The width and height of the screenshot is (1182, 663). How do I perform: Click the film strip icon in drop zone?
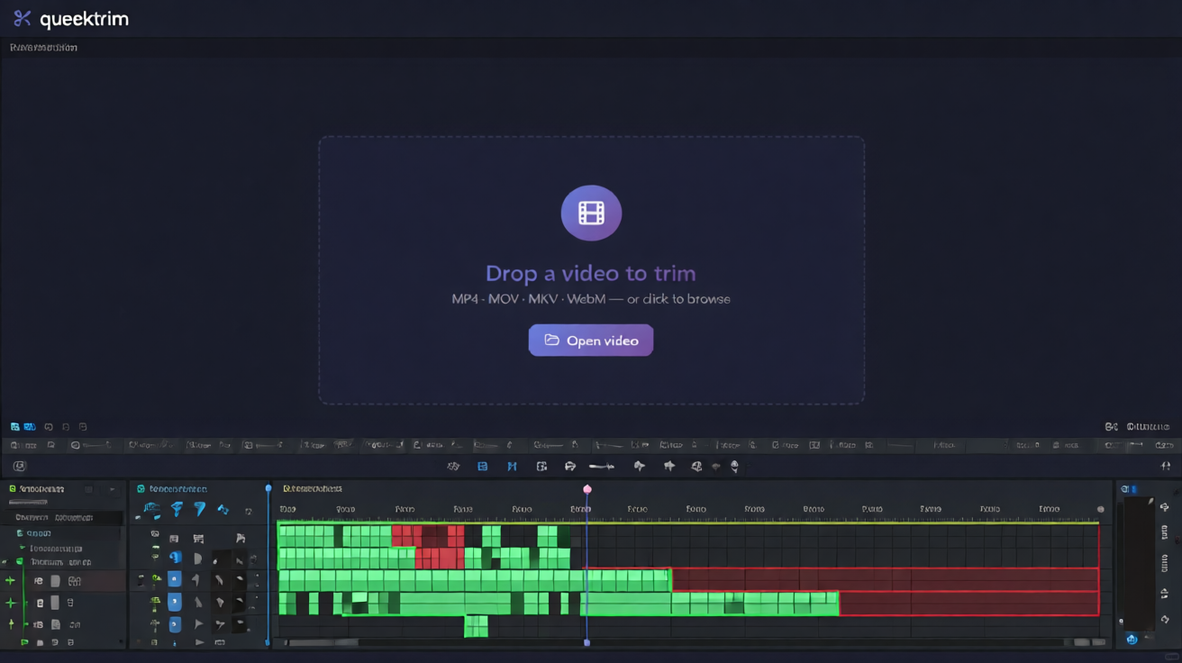[591, 213]
